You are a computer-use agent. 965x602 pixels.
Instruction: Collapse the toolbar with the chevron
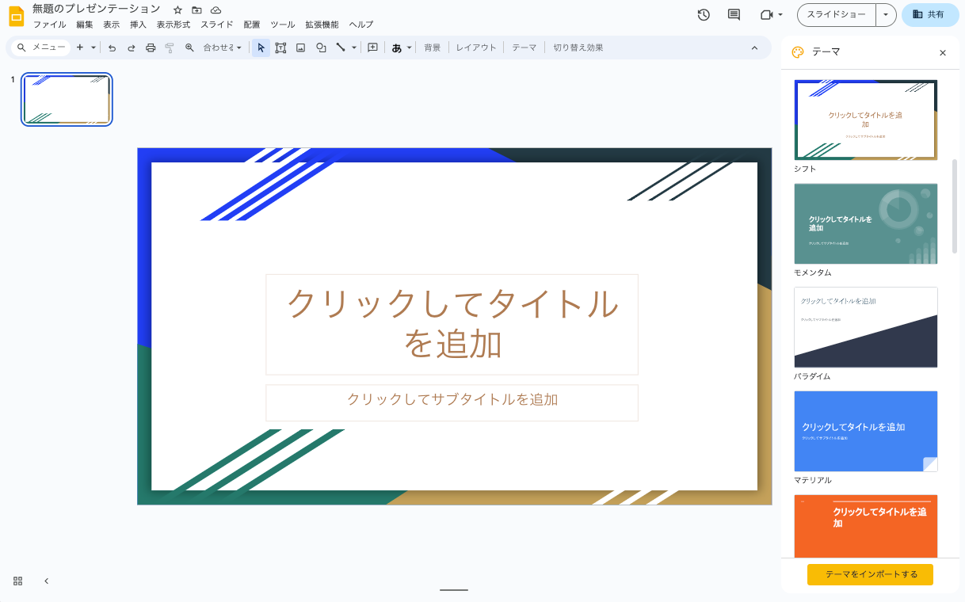pyautogui.click(x=754, y=48)
